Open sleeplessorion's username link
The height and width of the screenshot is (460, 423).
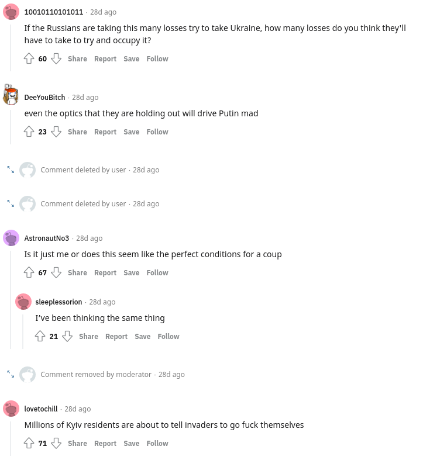tap(59, 302)
